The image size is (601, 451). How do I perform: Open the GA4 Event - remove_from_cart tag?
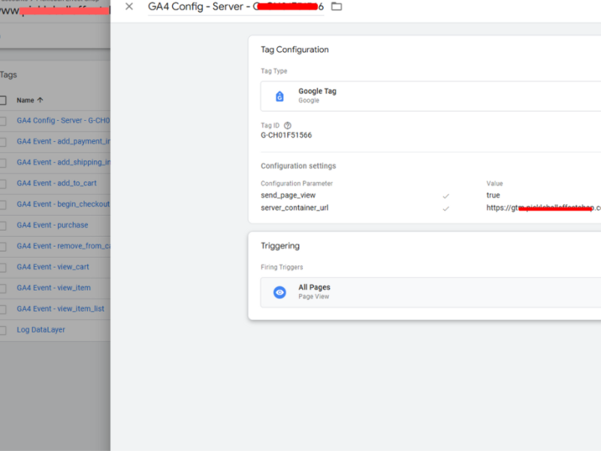click(x=63, y=246)
